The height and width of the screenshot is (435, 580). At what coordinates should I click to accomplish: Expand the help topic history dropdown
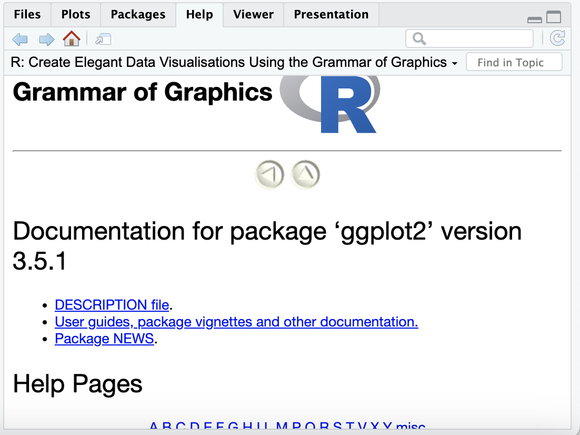454,63
